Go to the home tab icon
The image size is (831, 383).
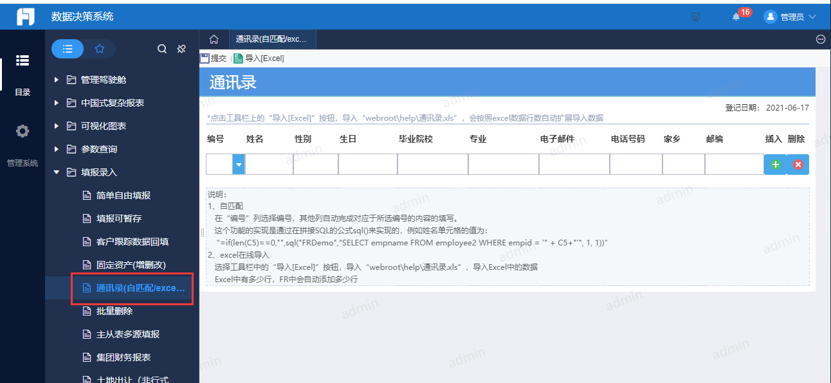tap(214, 39)
